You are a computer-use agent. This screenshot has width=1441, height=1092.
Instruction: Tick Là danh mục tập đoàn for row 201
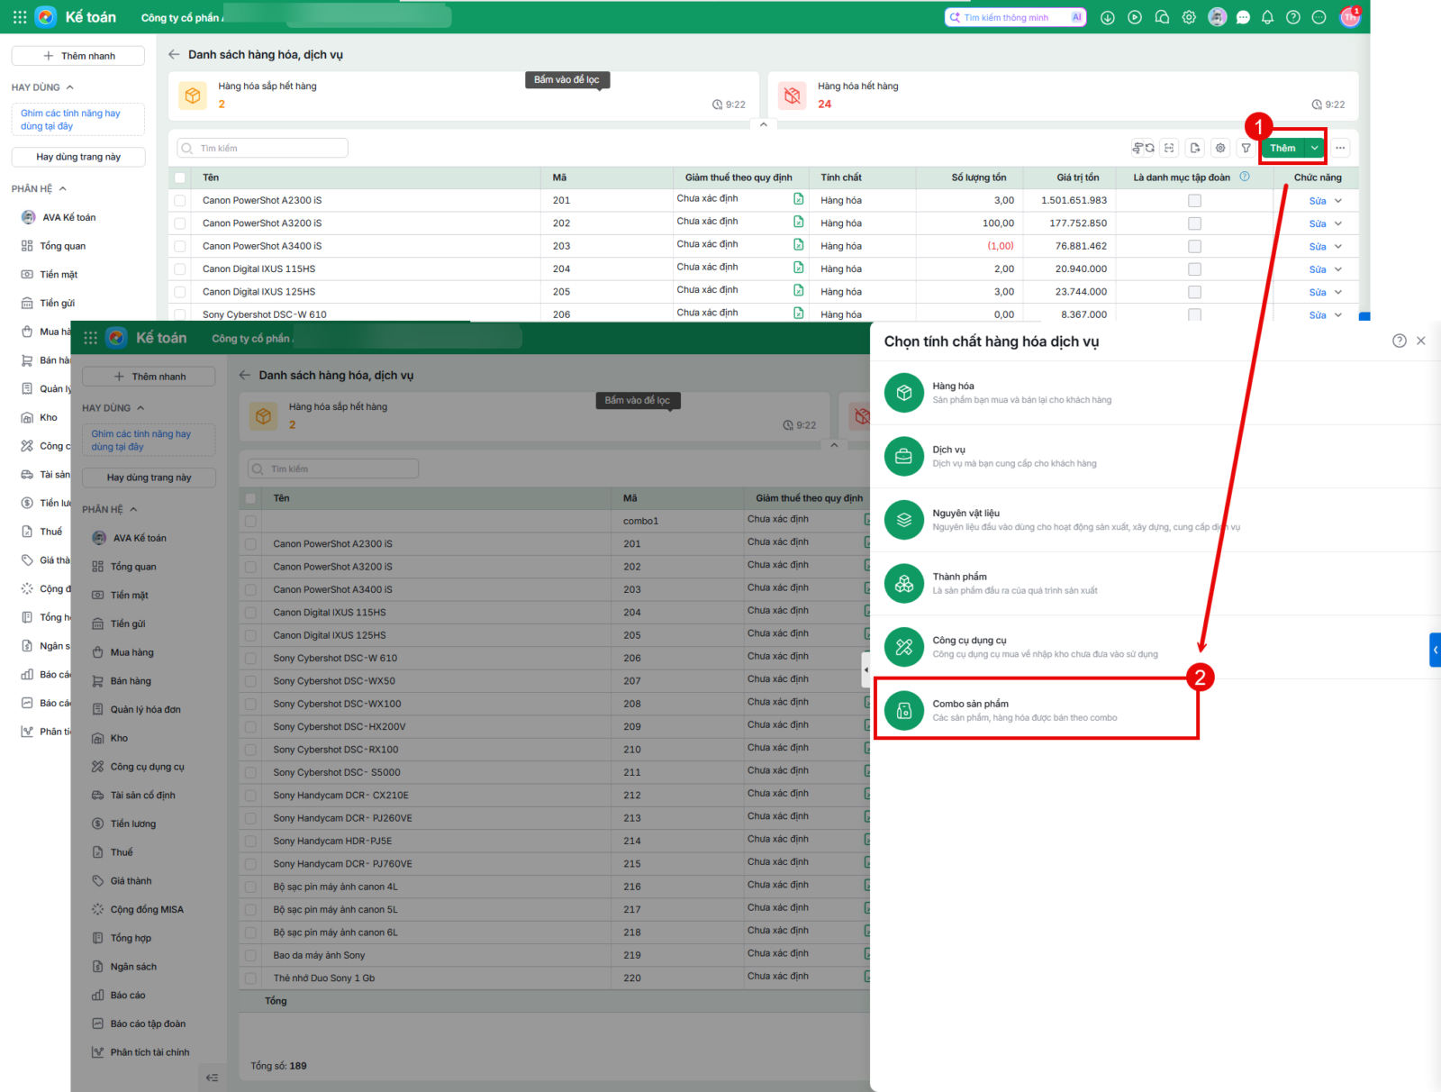pos(1194,201)
